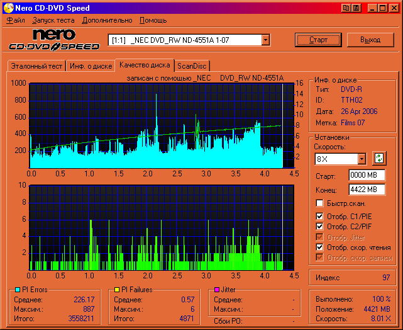Click the floppy disk save icon in title bar
Screen dimensions: 403x330
356,8
